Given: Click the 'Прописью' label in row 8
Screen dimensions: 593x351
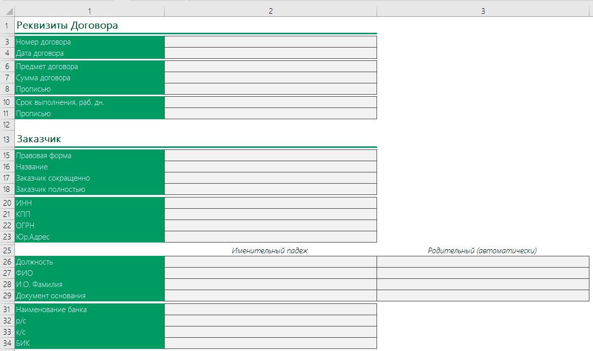Looking at the screenshot, I should [33, 89].
